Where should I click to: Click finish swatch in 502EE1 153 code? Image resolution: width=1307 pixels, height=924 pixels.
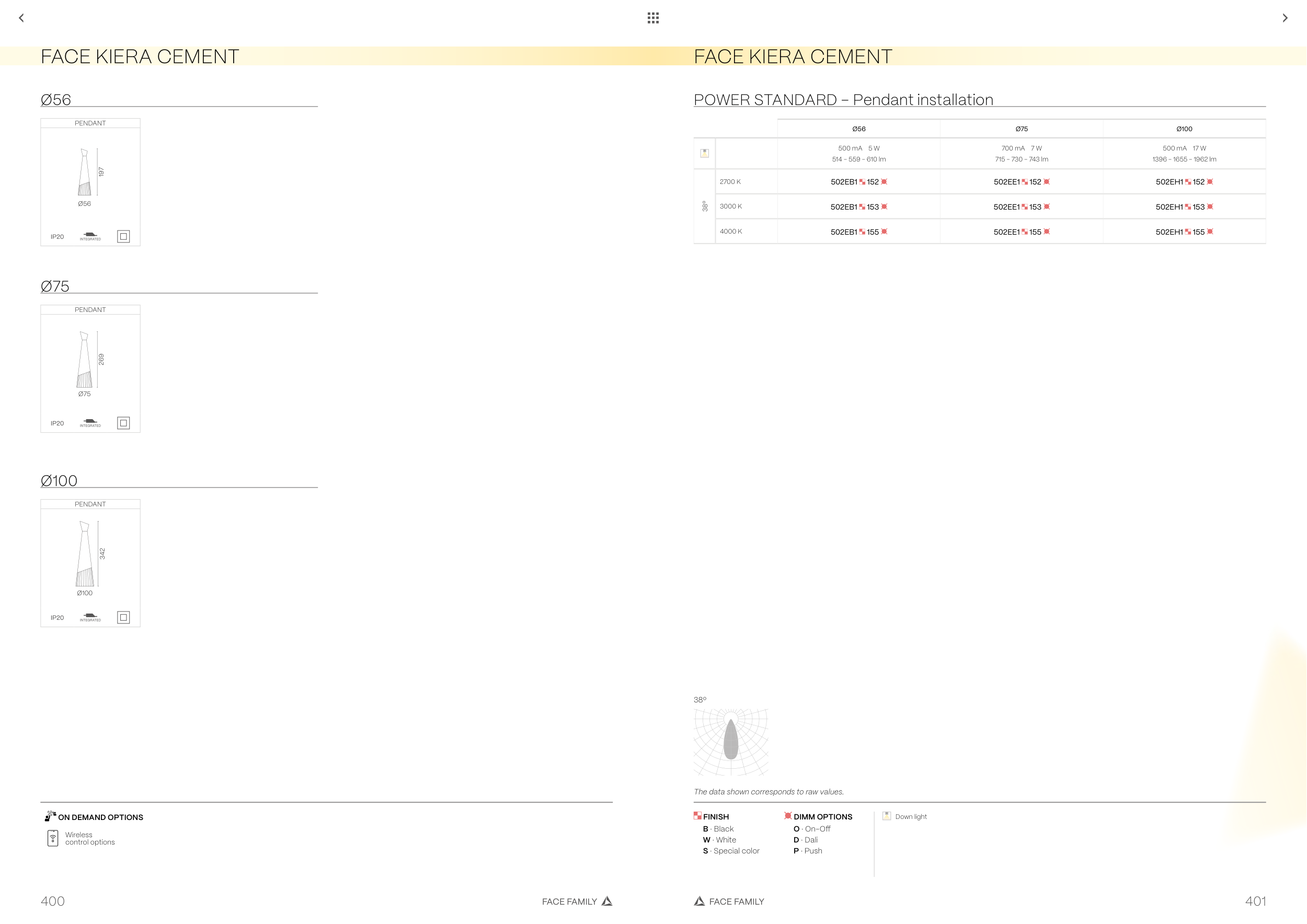pos(1025,207)
